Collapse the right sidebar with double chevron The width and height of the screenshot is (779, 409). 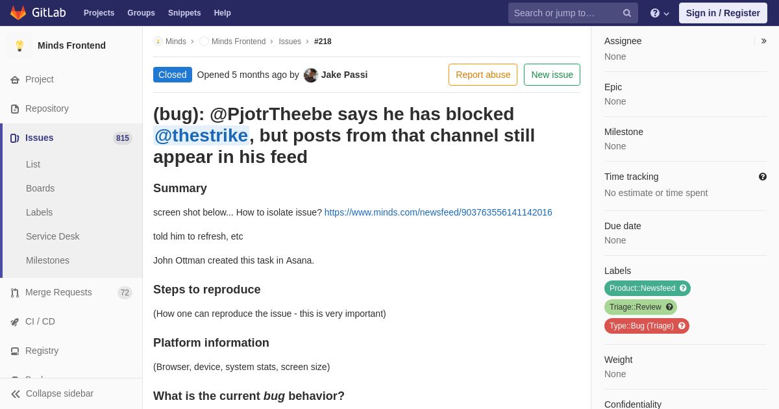[763, 41]
